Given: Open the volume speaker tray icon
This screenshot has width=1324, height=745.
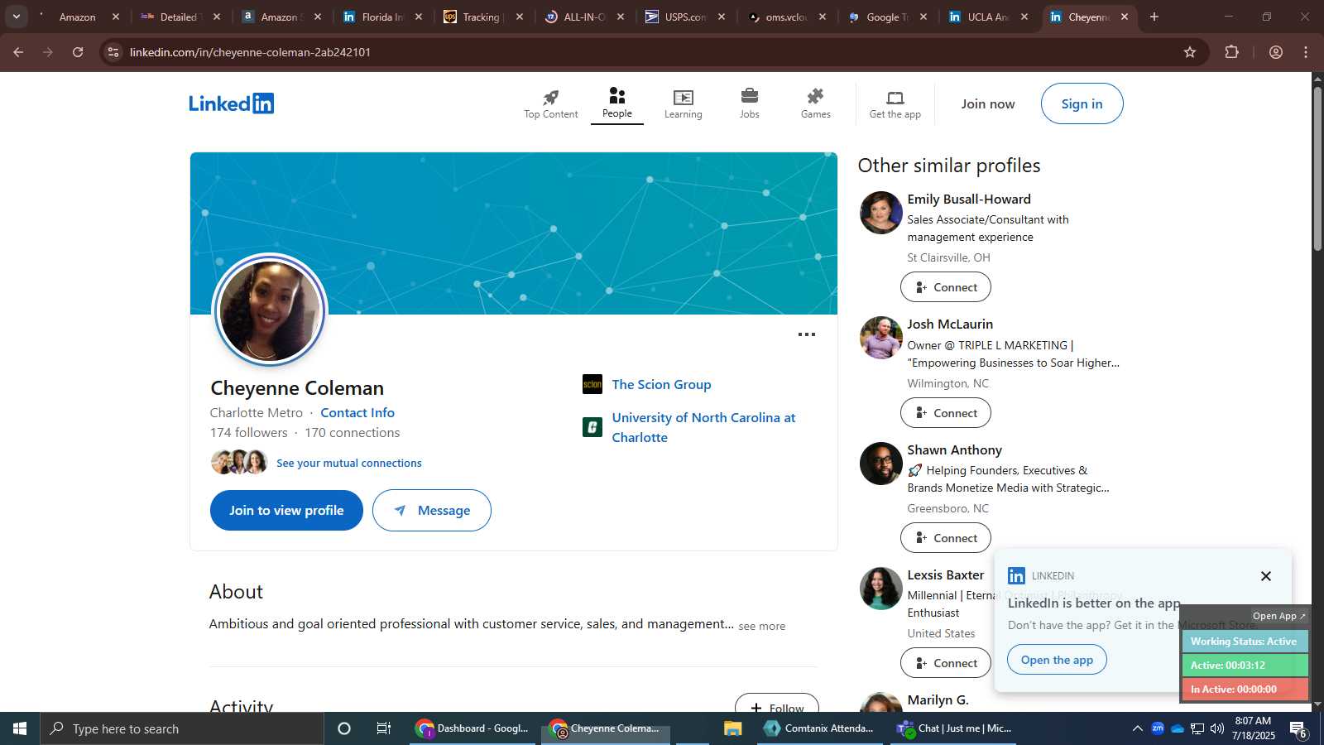Looking at the screenshot, I should (1217, 728).
